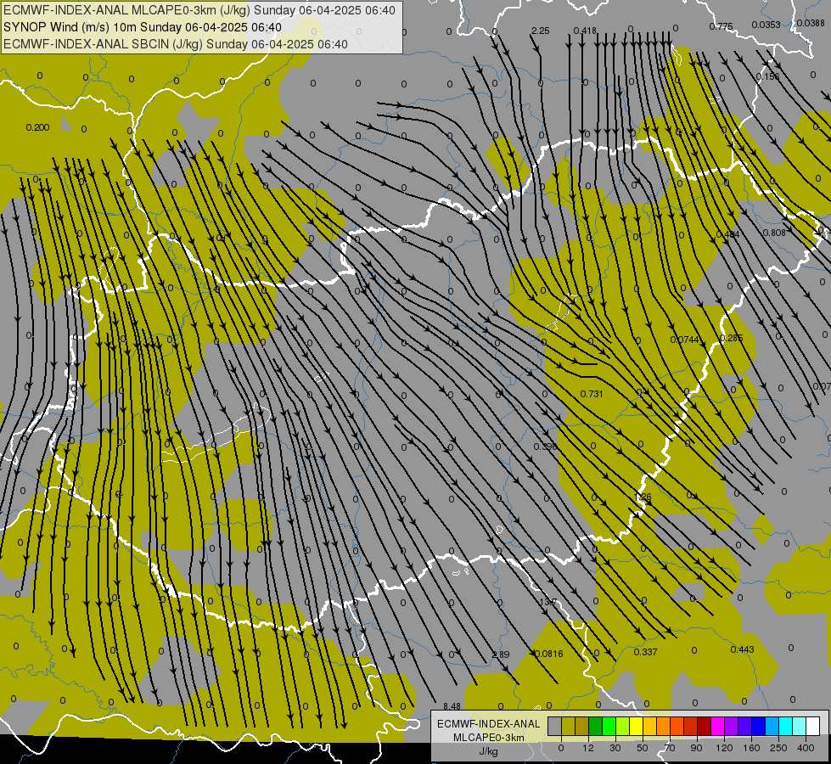Click the colorbar tick label '90'
Screen dimensions: 831x764
(x=696, y=748)
